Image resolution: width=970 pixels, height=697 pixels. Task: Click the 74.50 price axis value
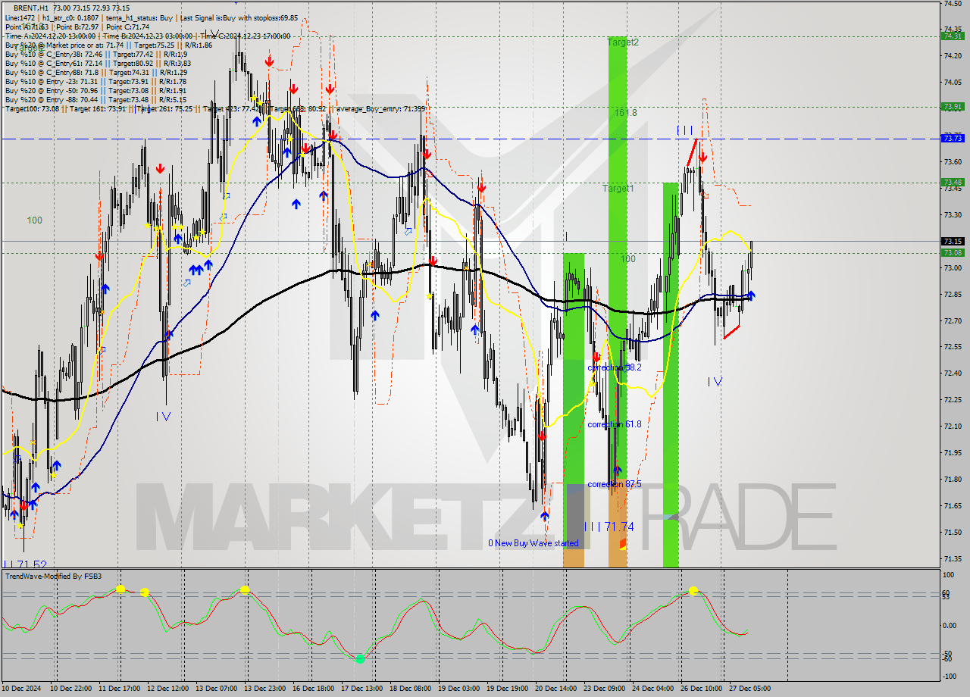coord(952,3)
